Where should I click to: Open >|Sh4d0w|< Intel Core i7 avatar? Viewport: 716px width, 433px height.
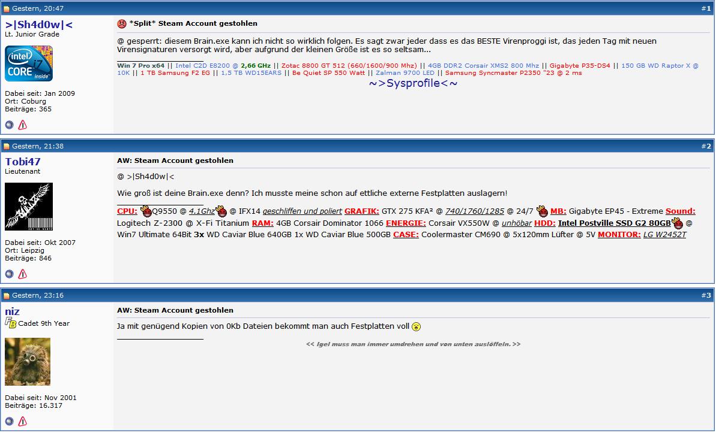click(x=29, y=63)
